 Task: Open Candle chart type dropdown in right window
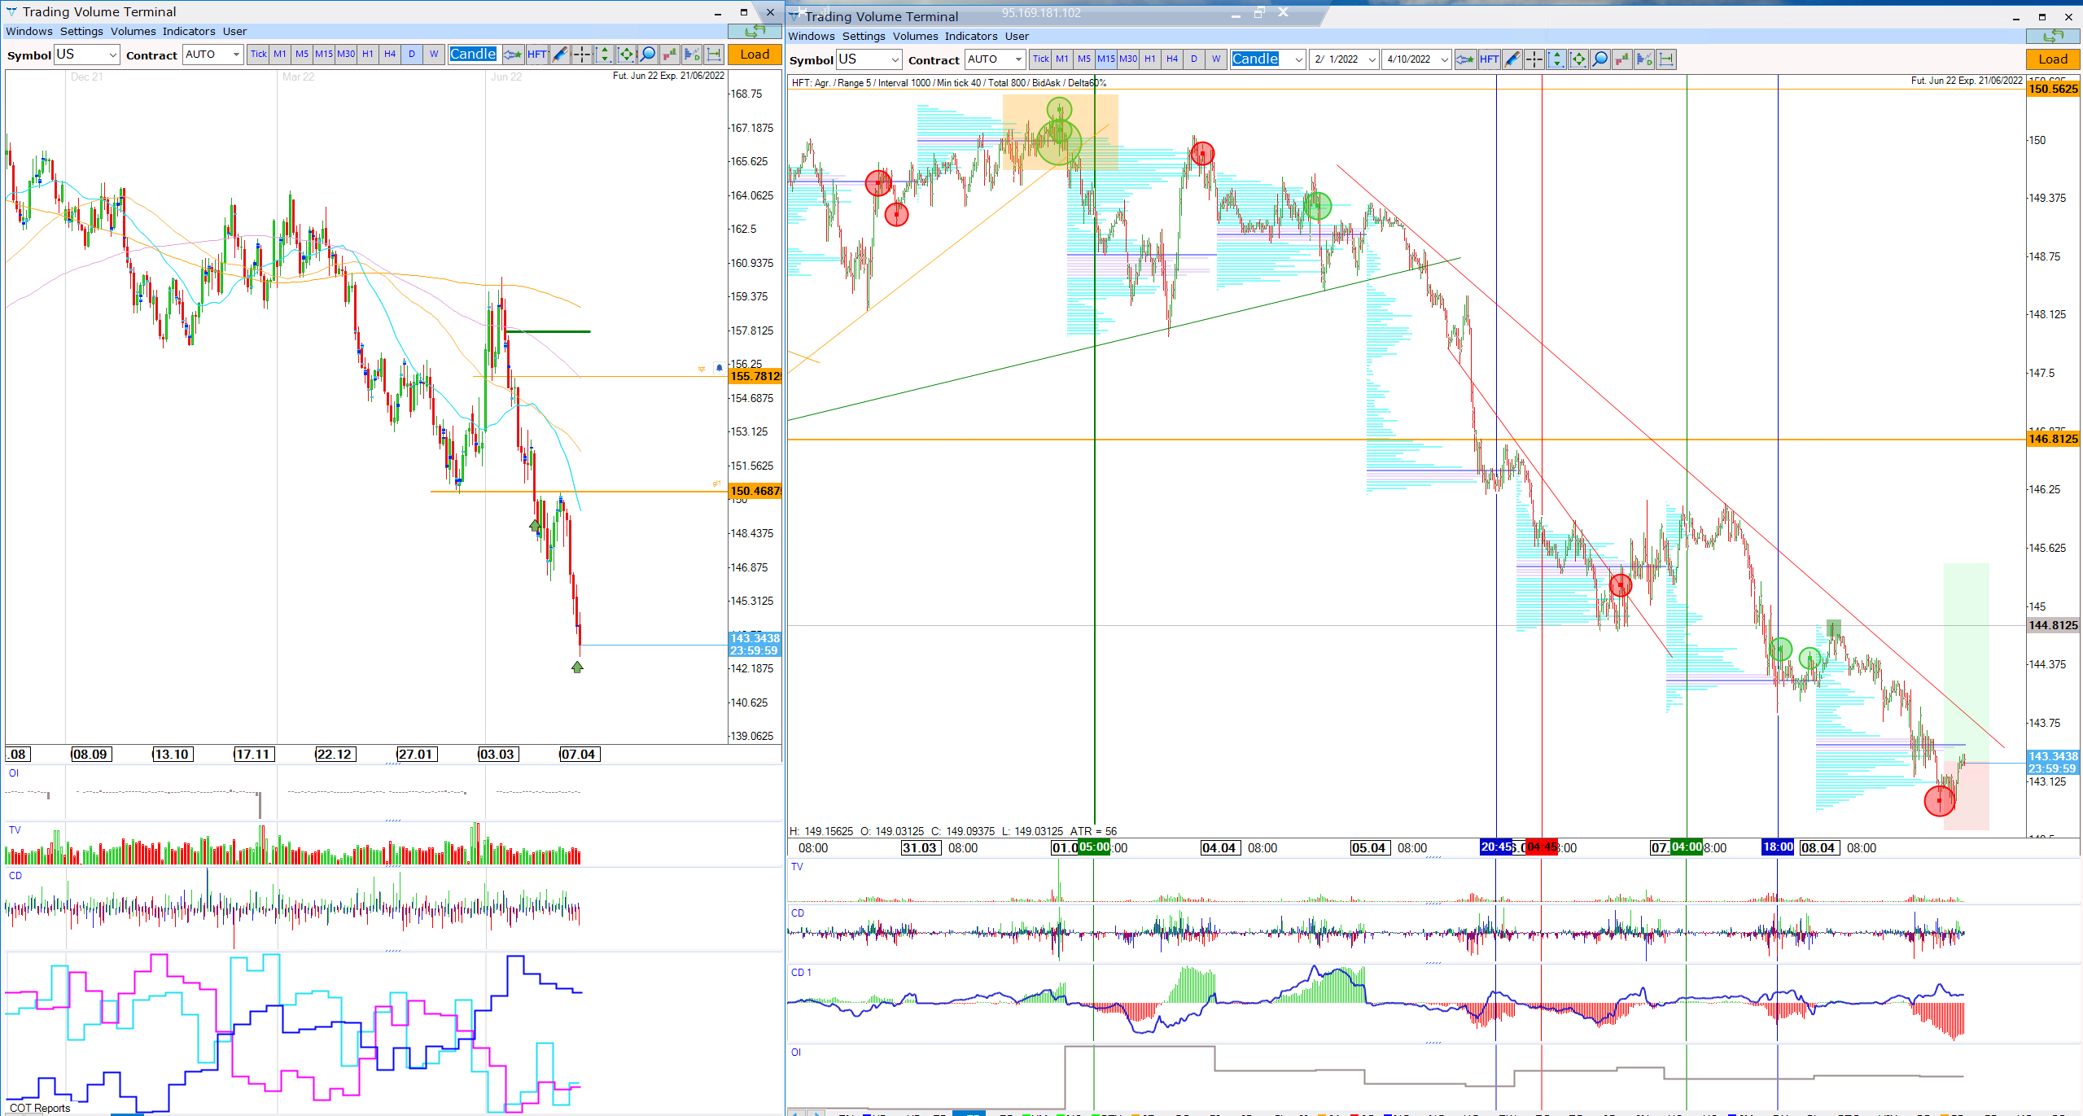click(x=1268, y=59)
